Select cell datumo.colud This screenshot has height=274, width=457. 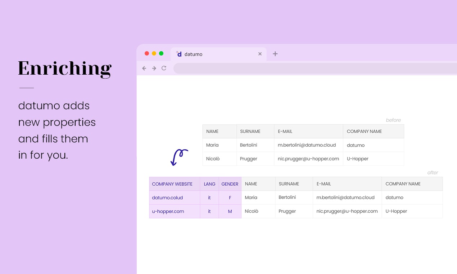pos(175,198)
